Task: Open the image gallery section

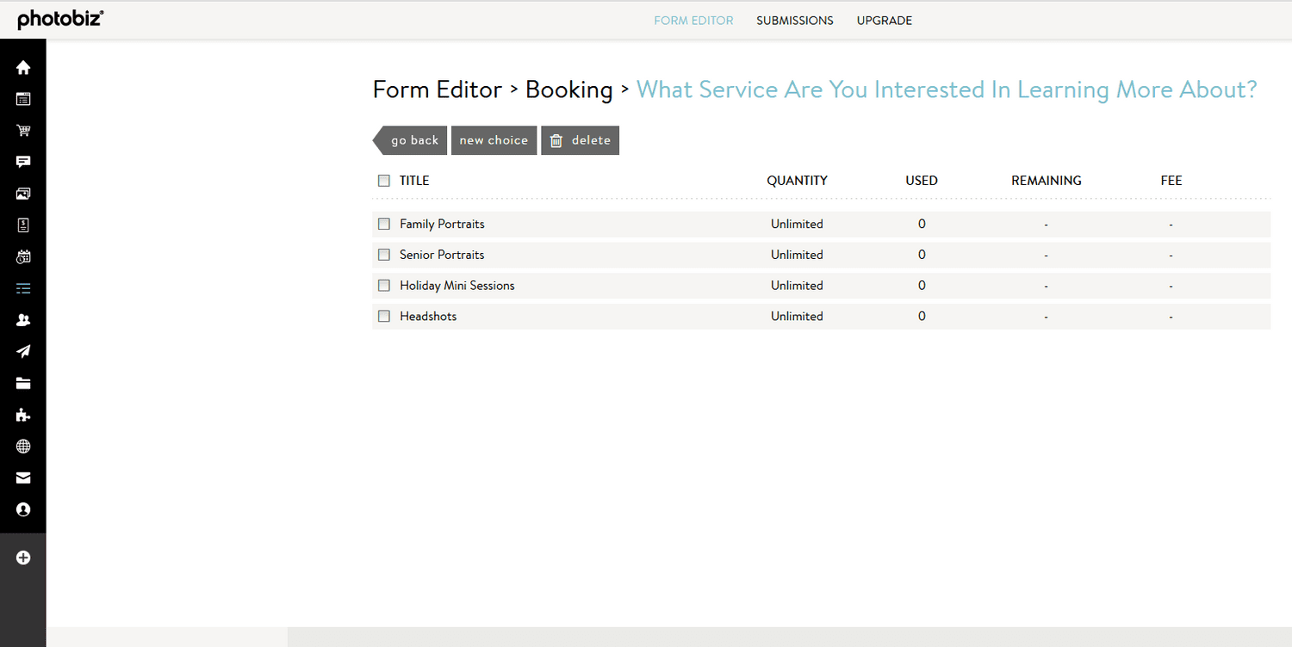Action: 23,193
